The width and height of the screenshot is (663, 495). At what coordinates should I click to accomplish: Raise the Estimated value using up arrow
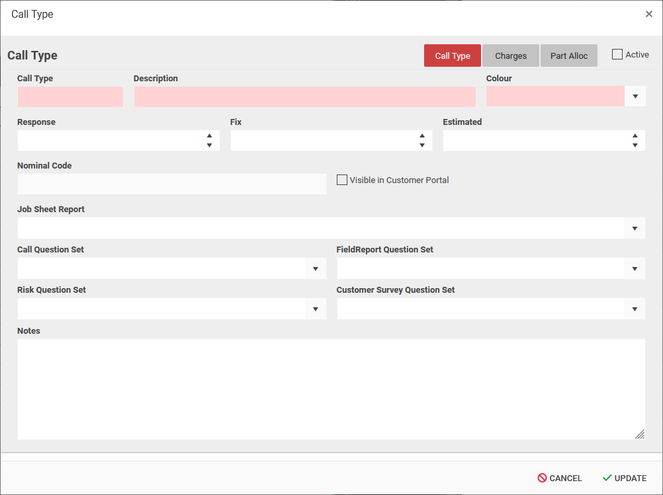(635, 135)
